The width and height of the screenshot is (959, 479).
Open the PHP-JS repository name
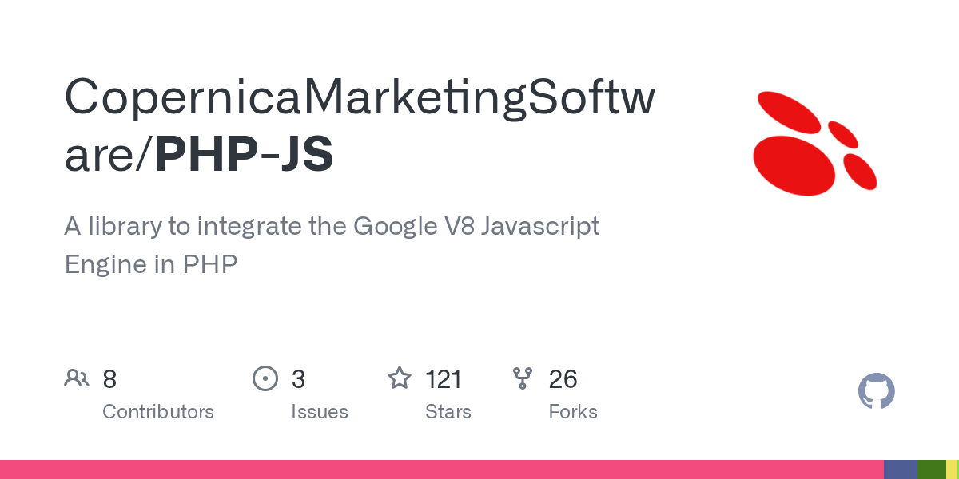click(244, 154)
